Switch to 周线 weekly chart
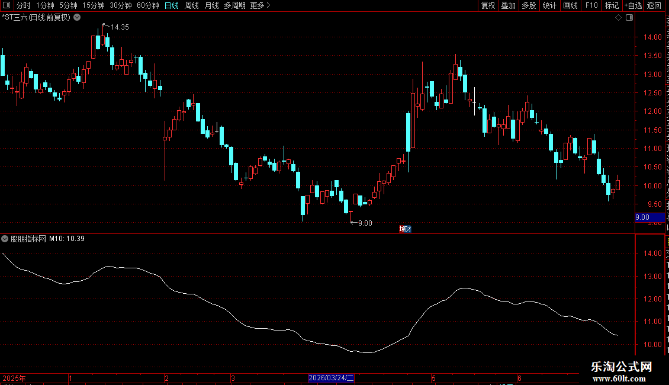This screenshot has height=385, width=669. pyautogui.click(x=192, y=5)
